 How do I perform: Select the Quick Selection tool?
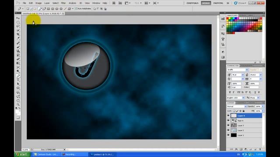(x=18, y=30)
